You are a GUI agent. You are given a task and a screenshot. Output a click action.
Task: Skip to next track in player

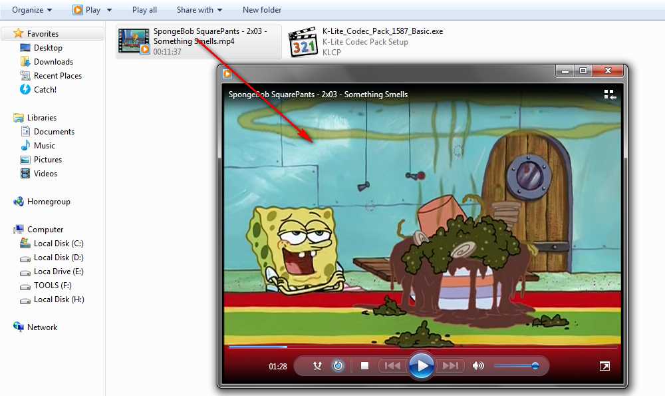[450, 366]
